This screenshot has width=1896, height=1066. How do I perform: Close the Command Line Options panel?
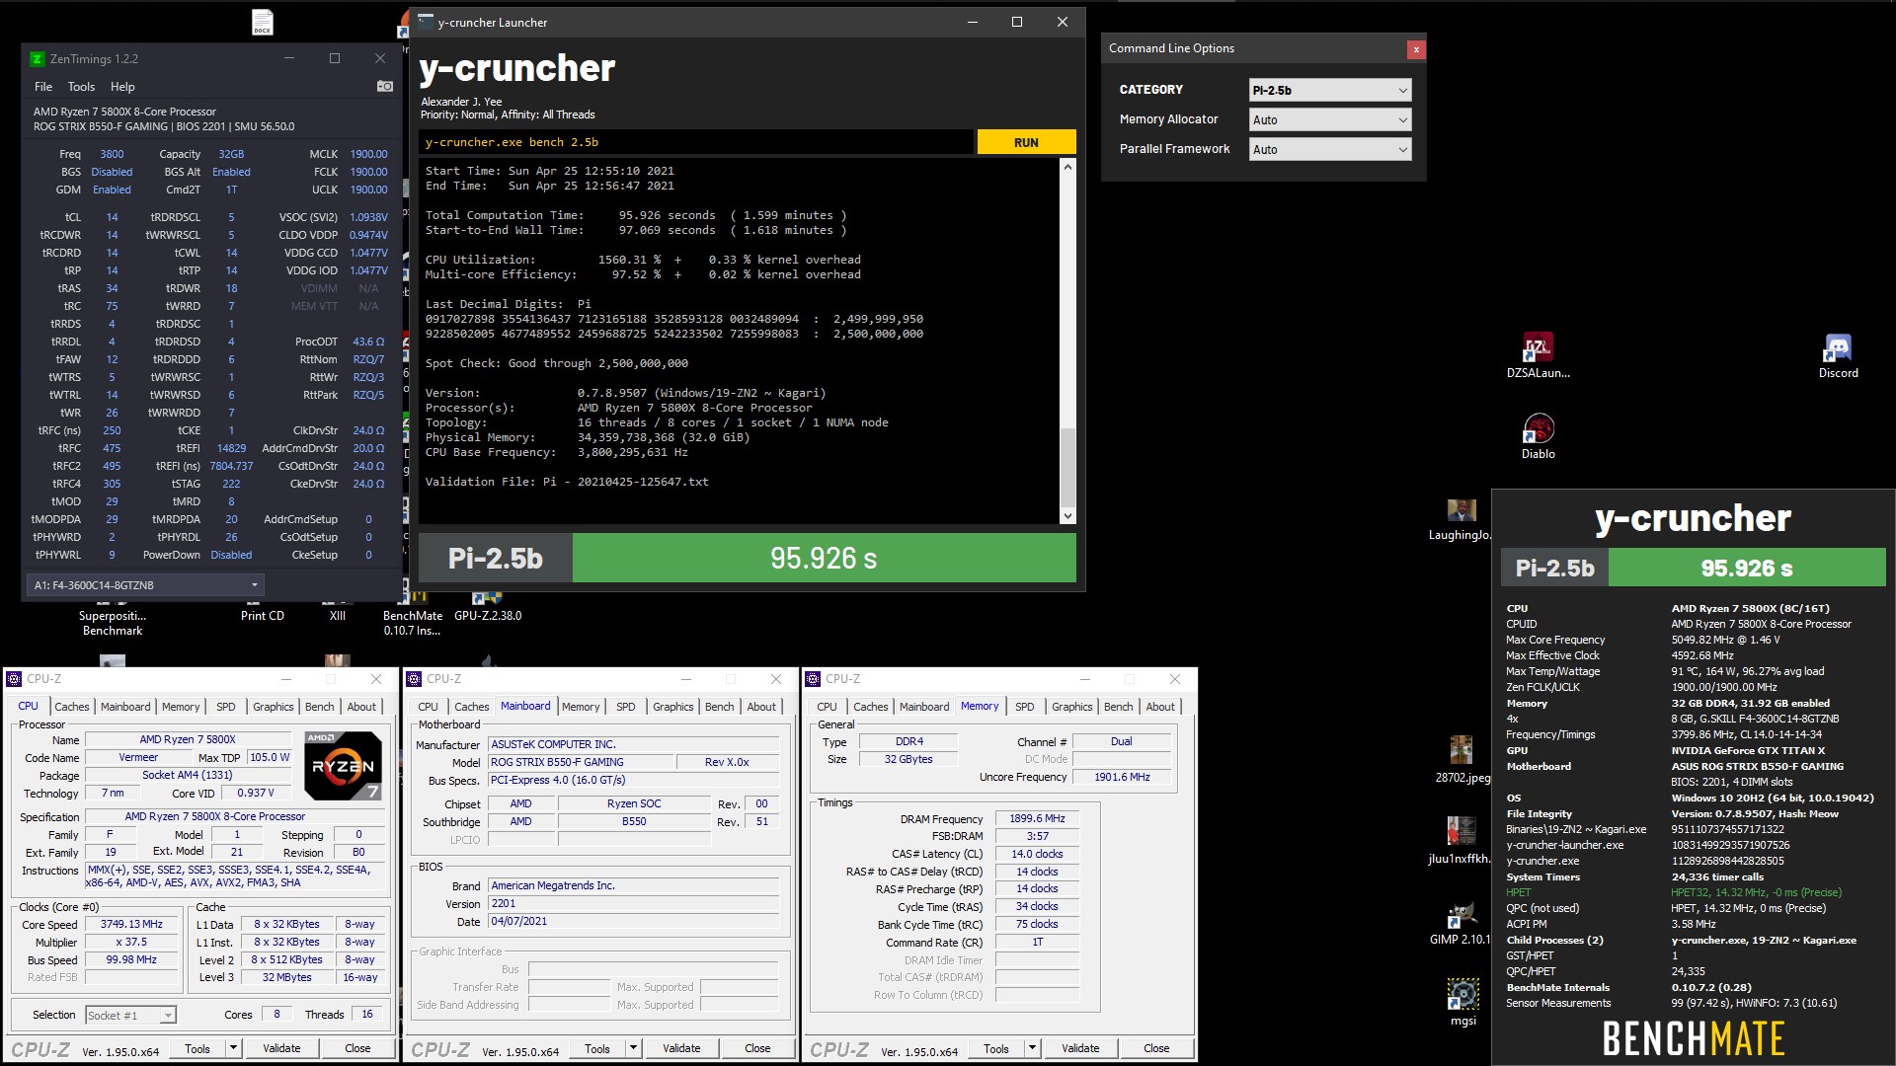click(1416, 48)
